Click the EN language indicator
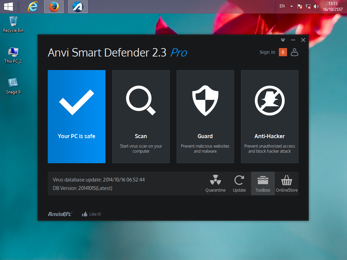 click(x=282, y=6)
